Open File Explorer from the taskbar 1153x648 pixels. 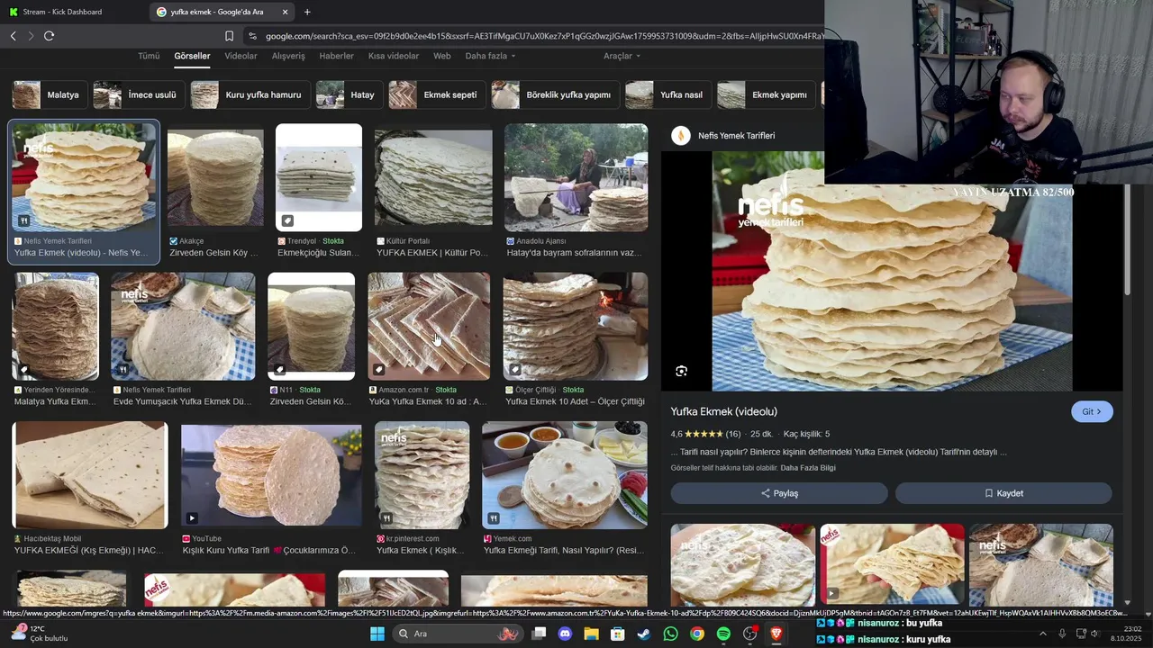coord(591,634)
